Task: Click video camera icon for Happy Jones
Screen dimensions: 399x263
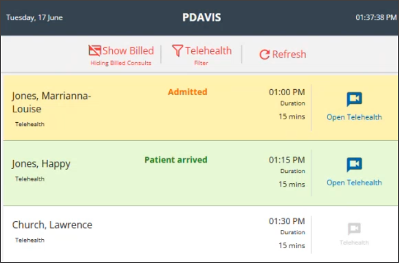Action: 354,165
